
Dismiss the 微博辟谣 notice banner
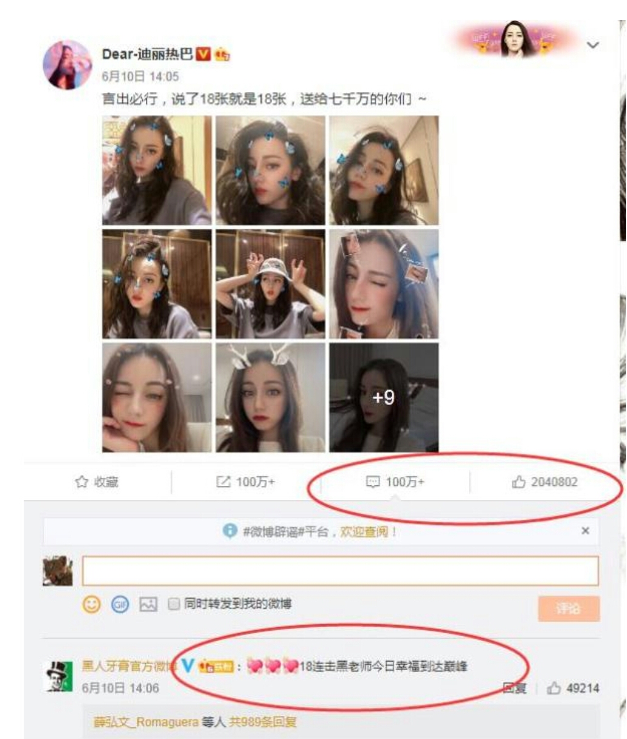coord(585,531)
